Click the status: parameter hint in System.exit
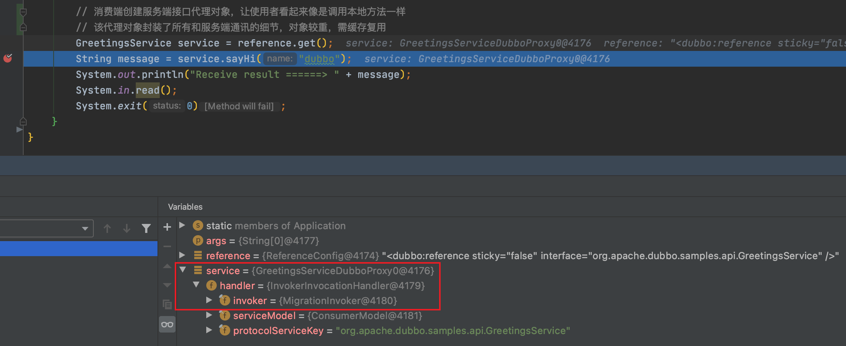 coord(166,106)
